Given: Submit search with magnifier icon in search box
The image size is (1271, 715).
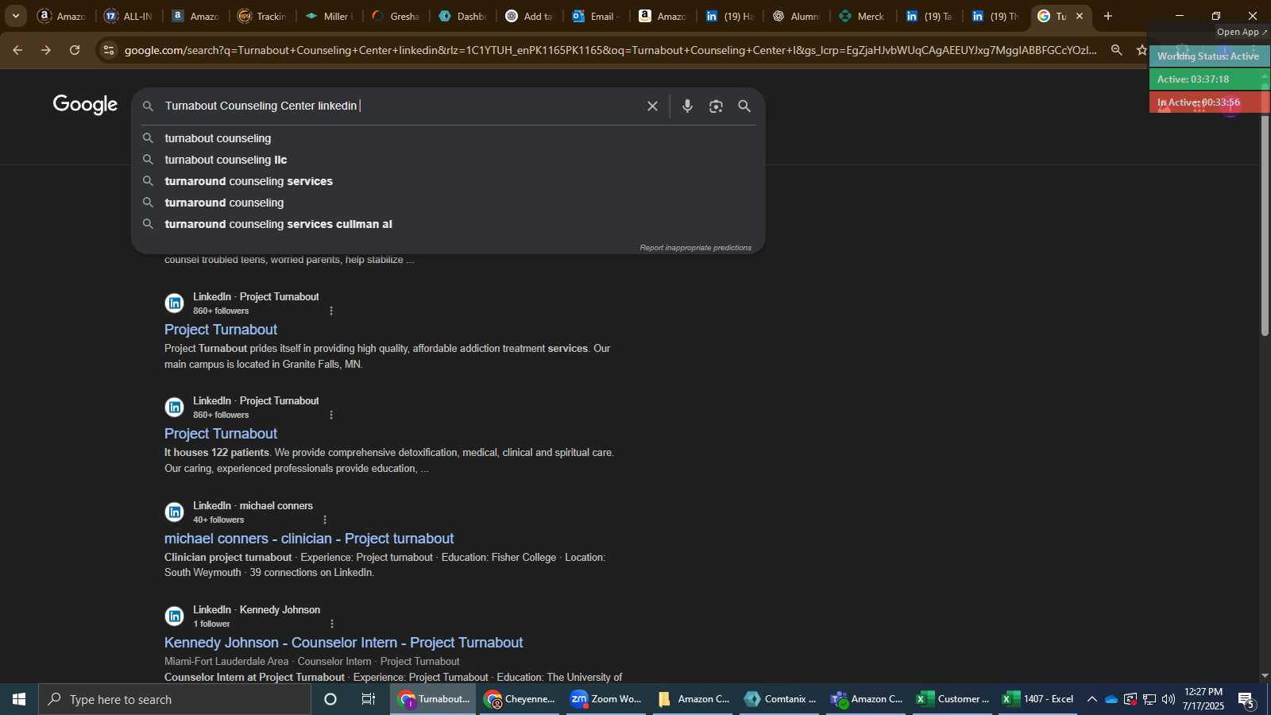Looking at the screenshot, I should point(744,106).
